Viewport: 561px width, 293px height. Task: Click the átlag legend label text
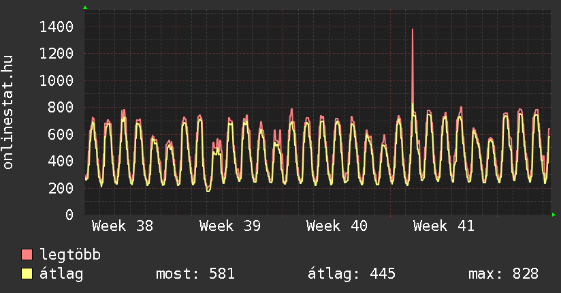coord(61,274)
